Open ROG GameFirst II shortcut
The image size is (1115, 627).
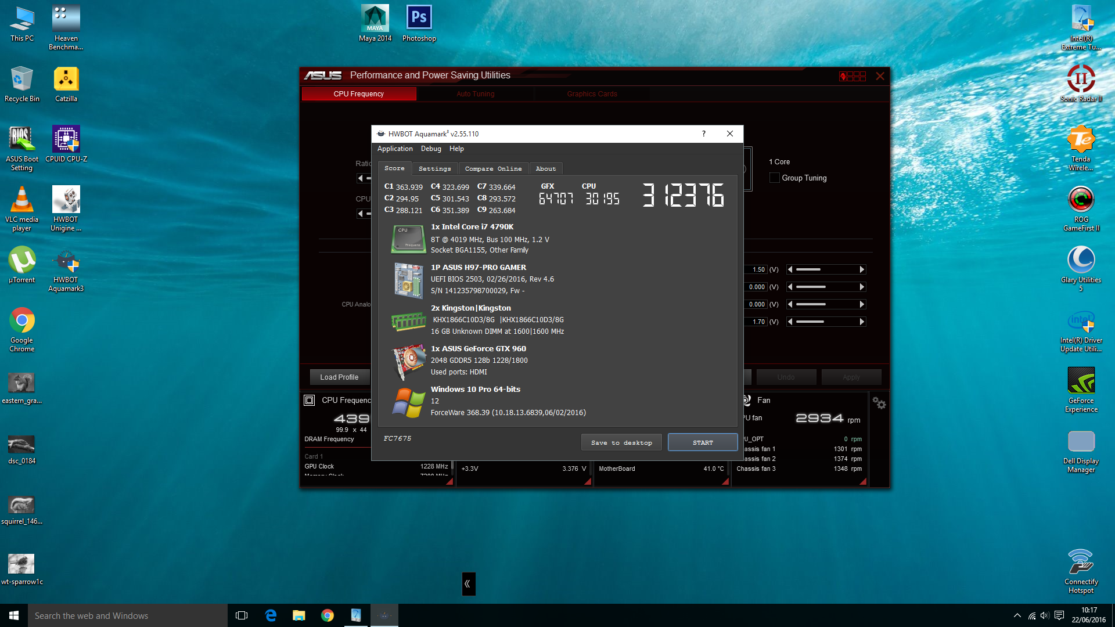tap(1081, 209)
